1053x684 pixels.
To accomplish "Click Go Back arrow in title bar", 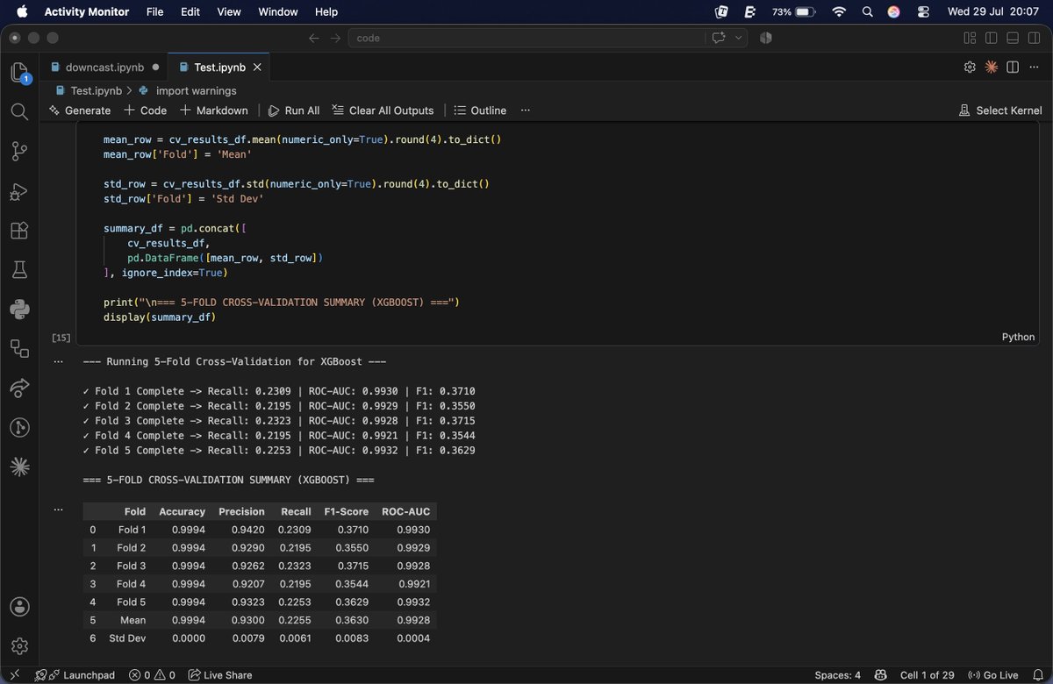I will [x=314, y=38].
